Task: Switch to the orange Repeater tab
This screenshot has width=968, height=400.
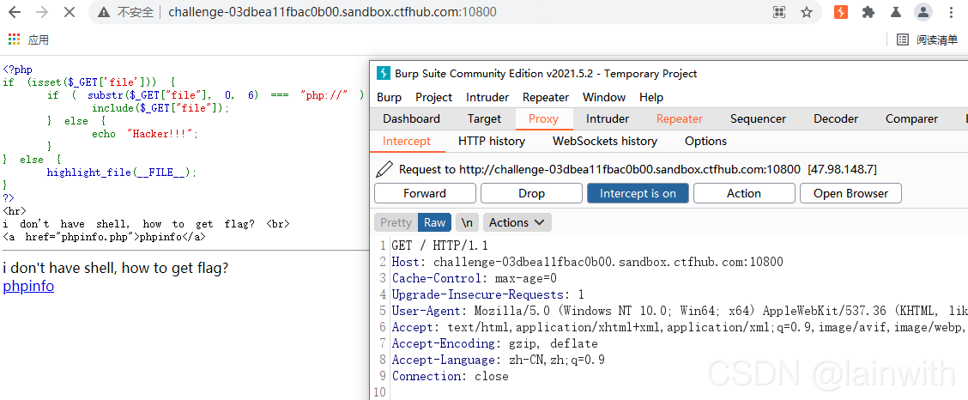Action: tap(679, 118)
